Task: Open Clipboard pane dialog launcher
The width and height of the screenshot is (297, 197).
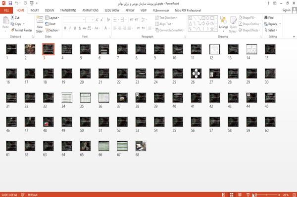Action: 33,37
